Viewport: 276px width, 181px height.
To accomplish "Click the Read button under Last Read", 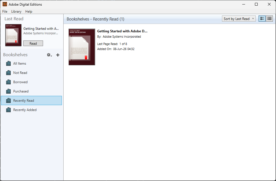I will [x=33, y=43].
